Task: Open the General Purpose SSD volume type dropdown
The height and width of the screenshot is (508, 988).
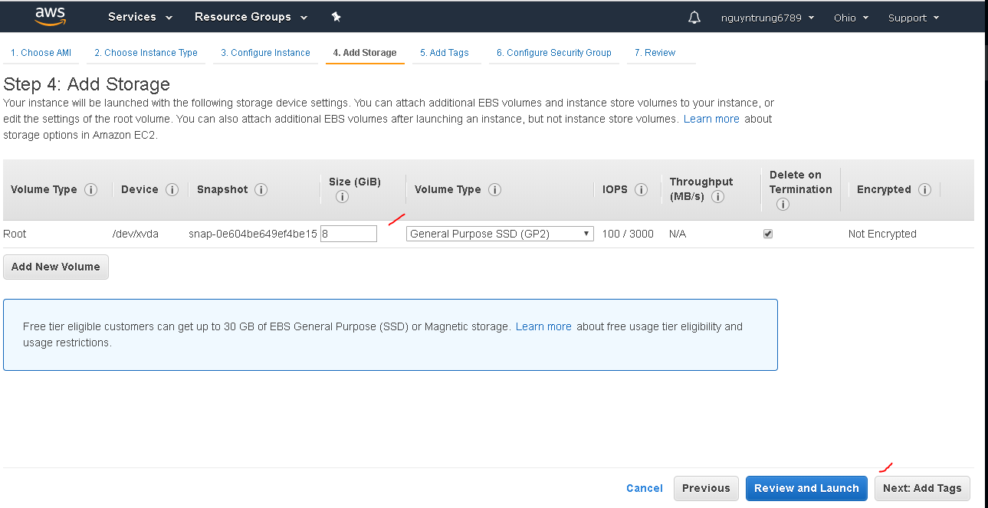Action: pyautogui.click(x=500, y=234)
